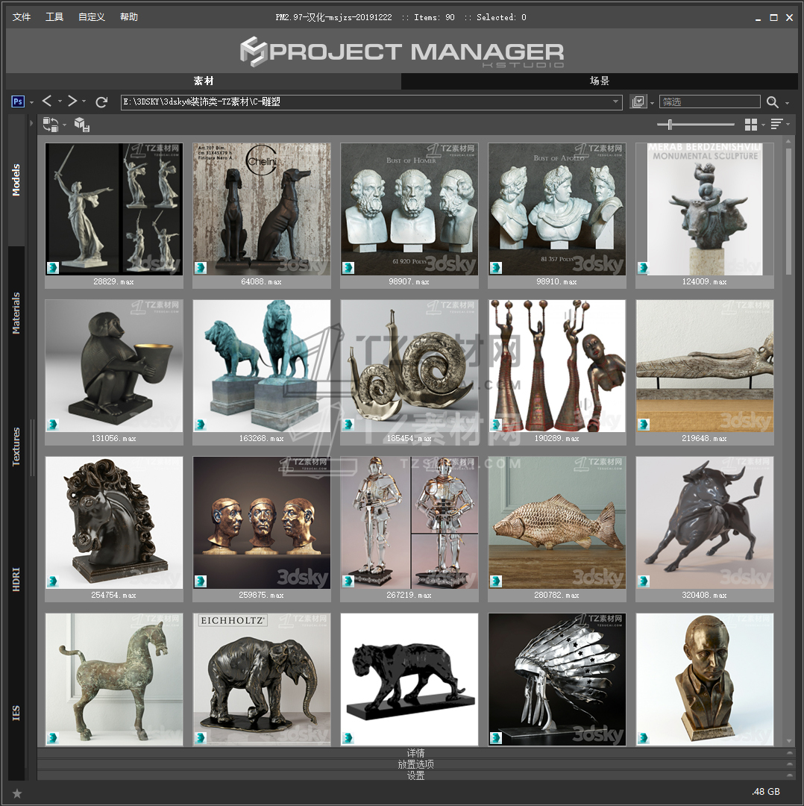Screen dimensions: 804x806
Task: Expand the 放置选项 panel
Action: coord(415,764)
